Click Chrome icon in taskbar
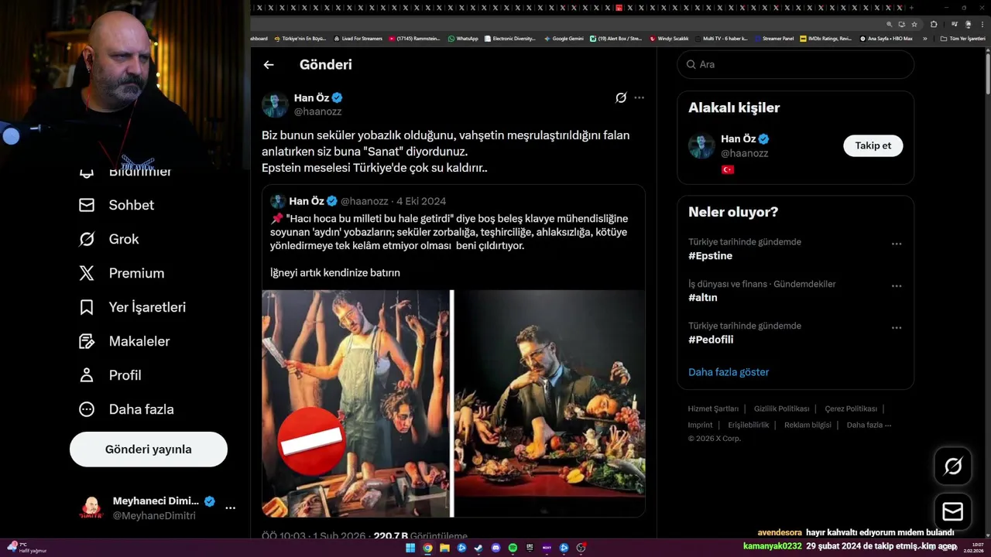The width and height of the screenshot is (991, 557). [427, 548]
